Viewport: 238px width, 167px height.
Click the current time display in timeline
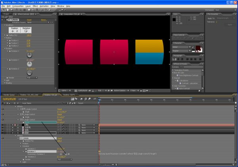pyautogui.click(x=9, y=99)
